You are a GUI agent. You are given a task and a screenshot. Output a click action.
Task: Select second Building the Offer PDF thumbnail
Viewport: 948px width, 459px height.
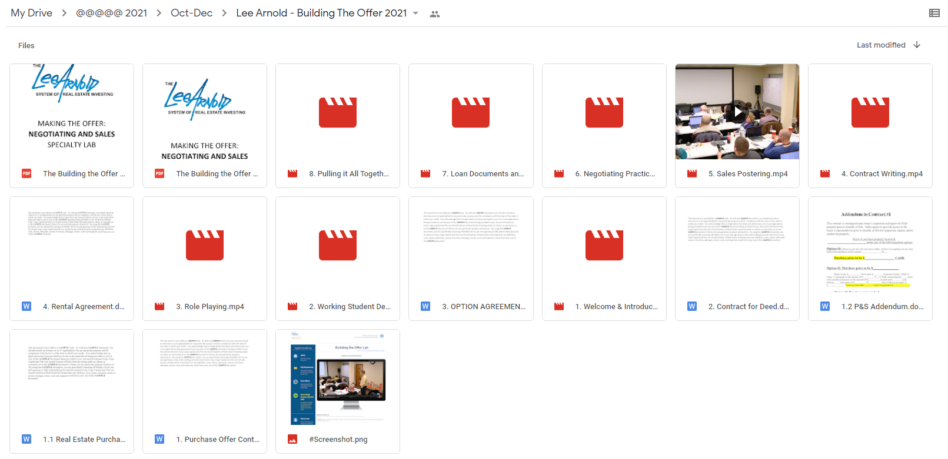205,112
